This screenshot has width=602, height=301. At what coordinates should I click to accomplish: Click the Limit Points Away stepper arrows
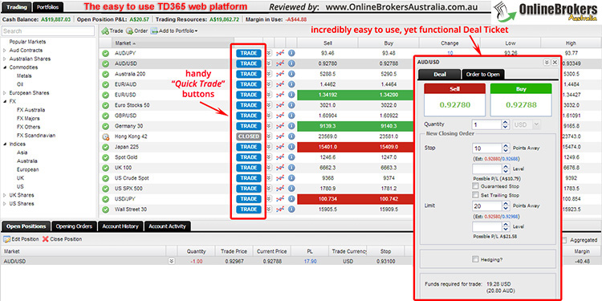click(506, 206)
